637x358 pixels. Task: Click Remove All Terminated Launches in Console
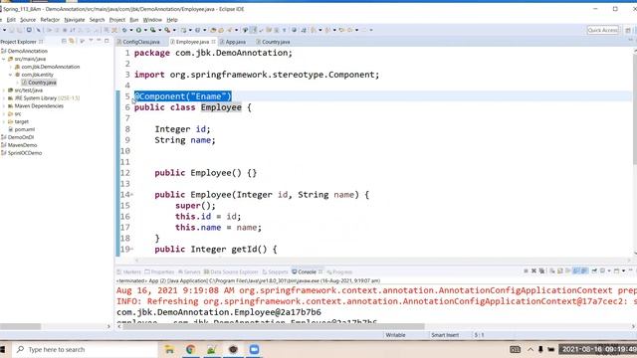[541, 270]
